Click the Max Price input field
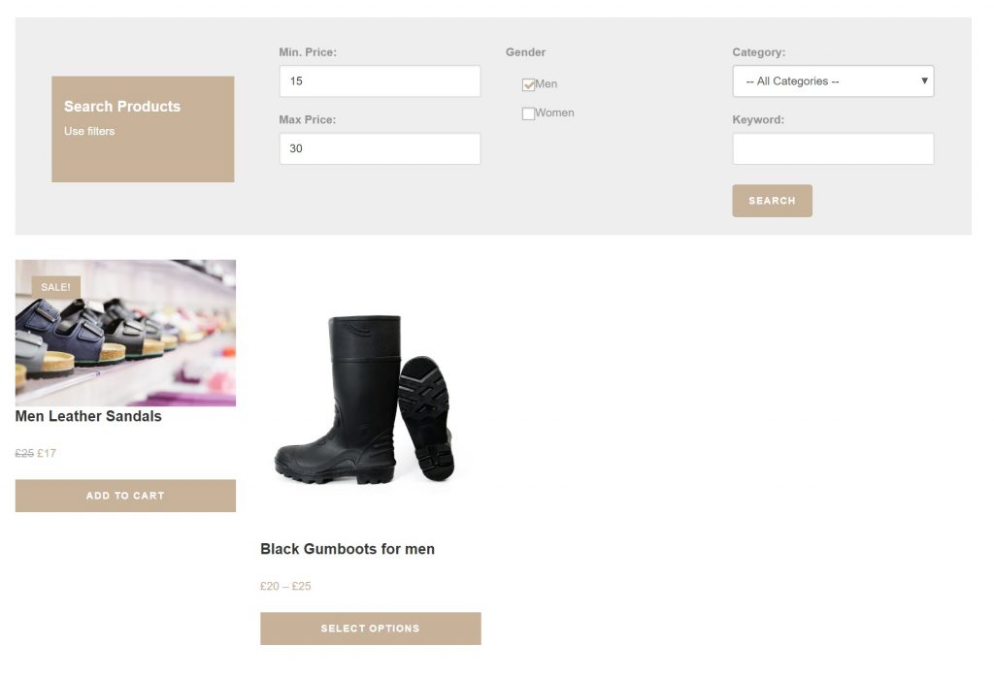This screenshot has width=994, height=676. click(380, 148)
